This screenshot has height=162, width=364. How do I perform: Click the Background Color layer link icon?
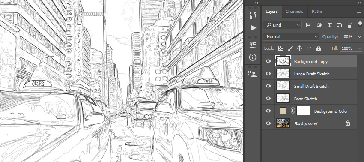[293, 111]
